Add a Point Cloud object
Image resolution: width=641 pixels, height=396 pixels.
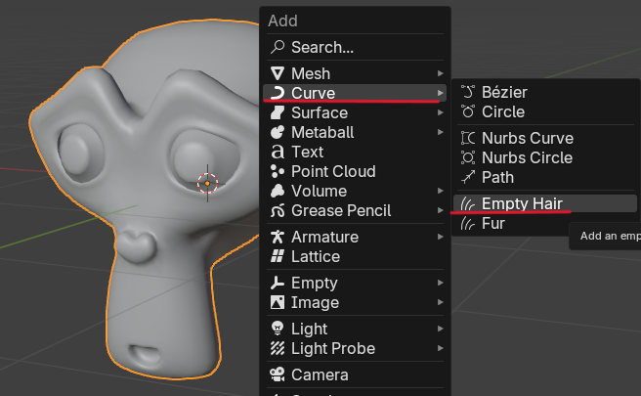click(x=333, y=171)
